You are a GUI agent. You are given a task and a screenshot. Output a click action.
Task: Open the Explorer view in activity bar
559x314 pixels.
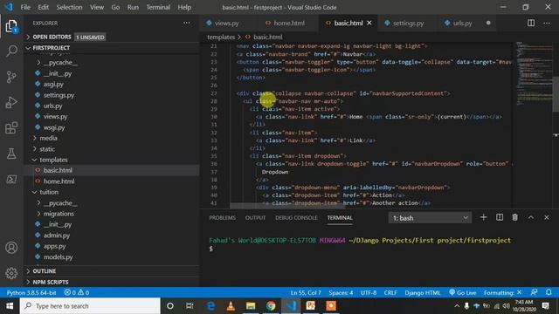[x=11, y=26]
